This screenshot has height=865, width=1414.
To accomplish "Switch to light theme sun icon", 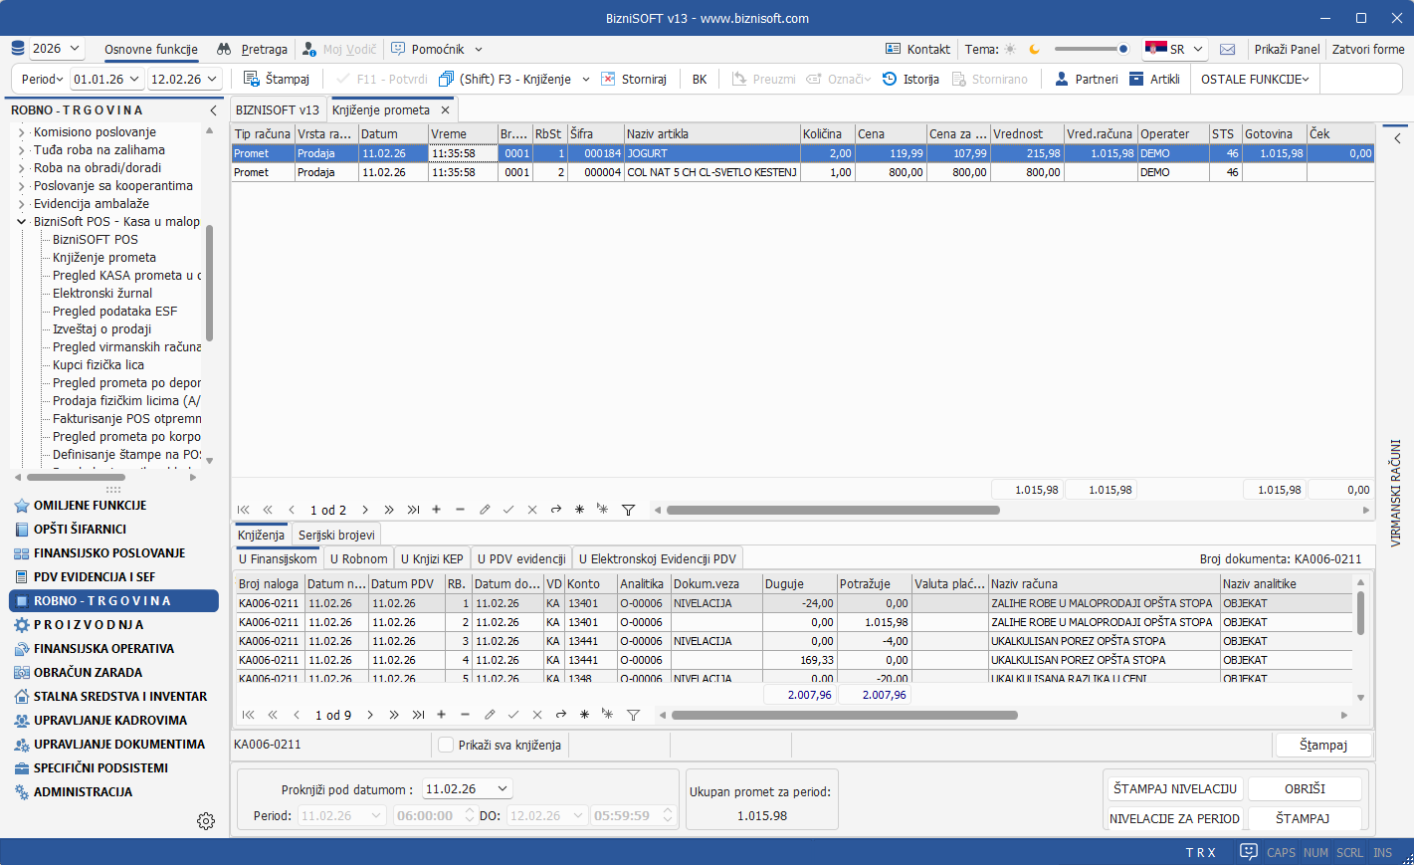I will (1010, 49).
